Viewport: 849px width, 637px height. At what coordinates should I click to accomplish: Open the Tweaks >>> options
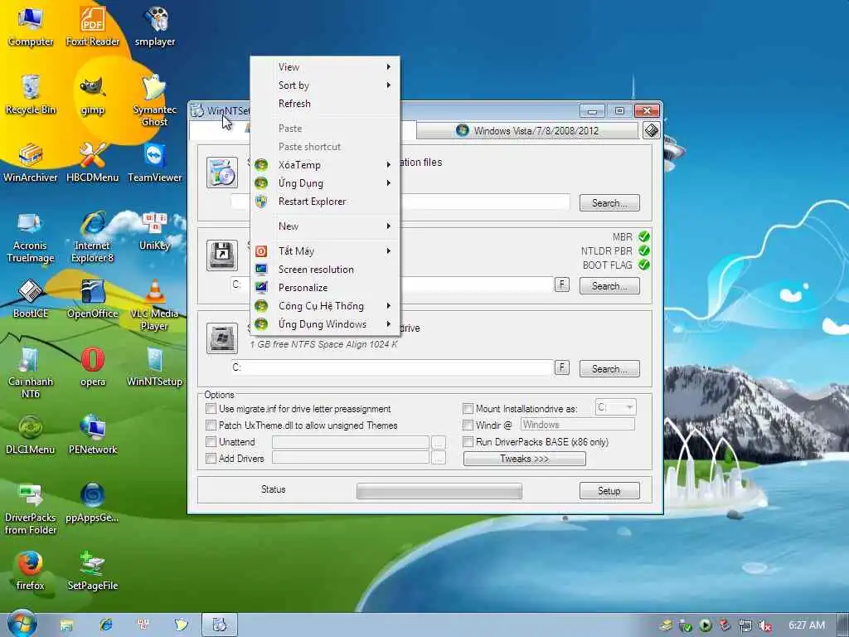[524, 459]
